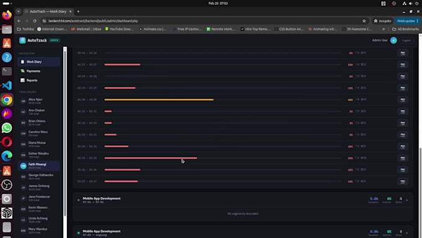Open the tab search dropdown

point(18,12)
